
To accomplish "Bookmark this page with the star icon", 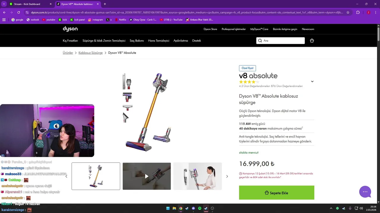I will (x=348, y=12).
